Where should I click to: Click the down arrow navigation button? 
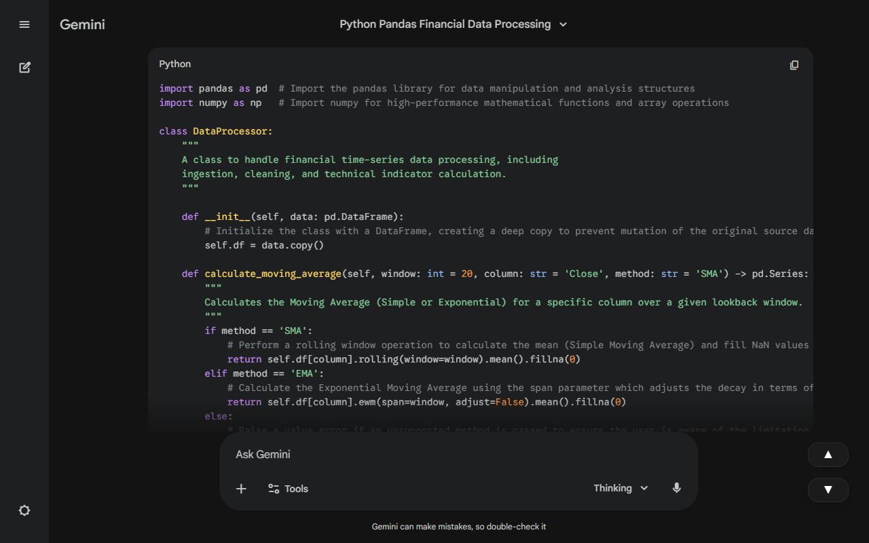point(828,489)
